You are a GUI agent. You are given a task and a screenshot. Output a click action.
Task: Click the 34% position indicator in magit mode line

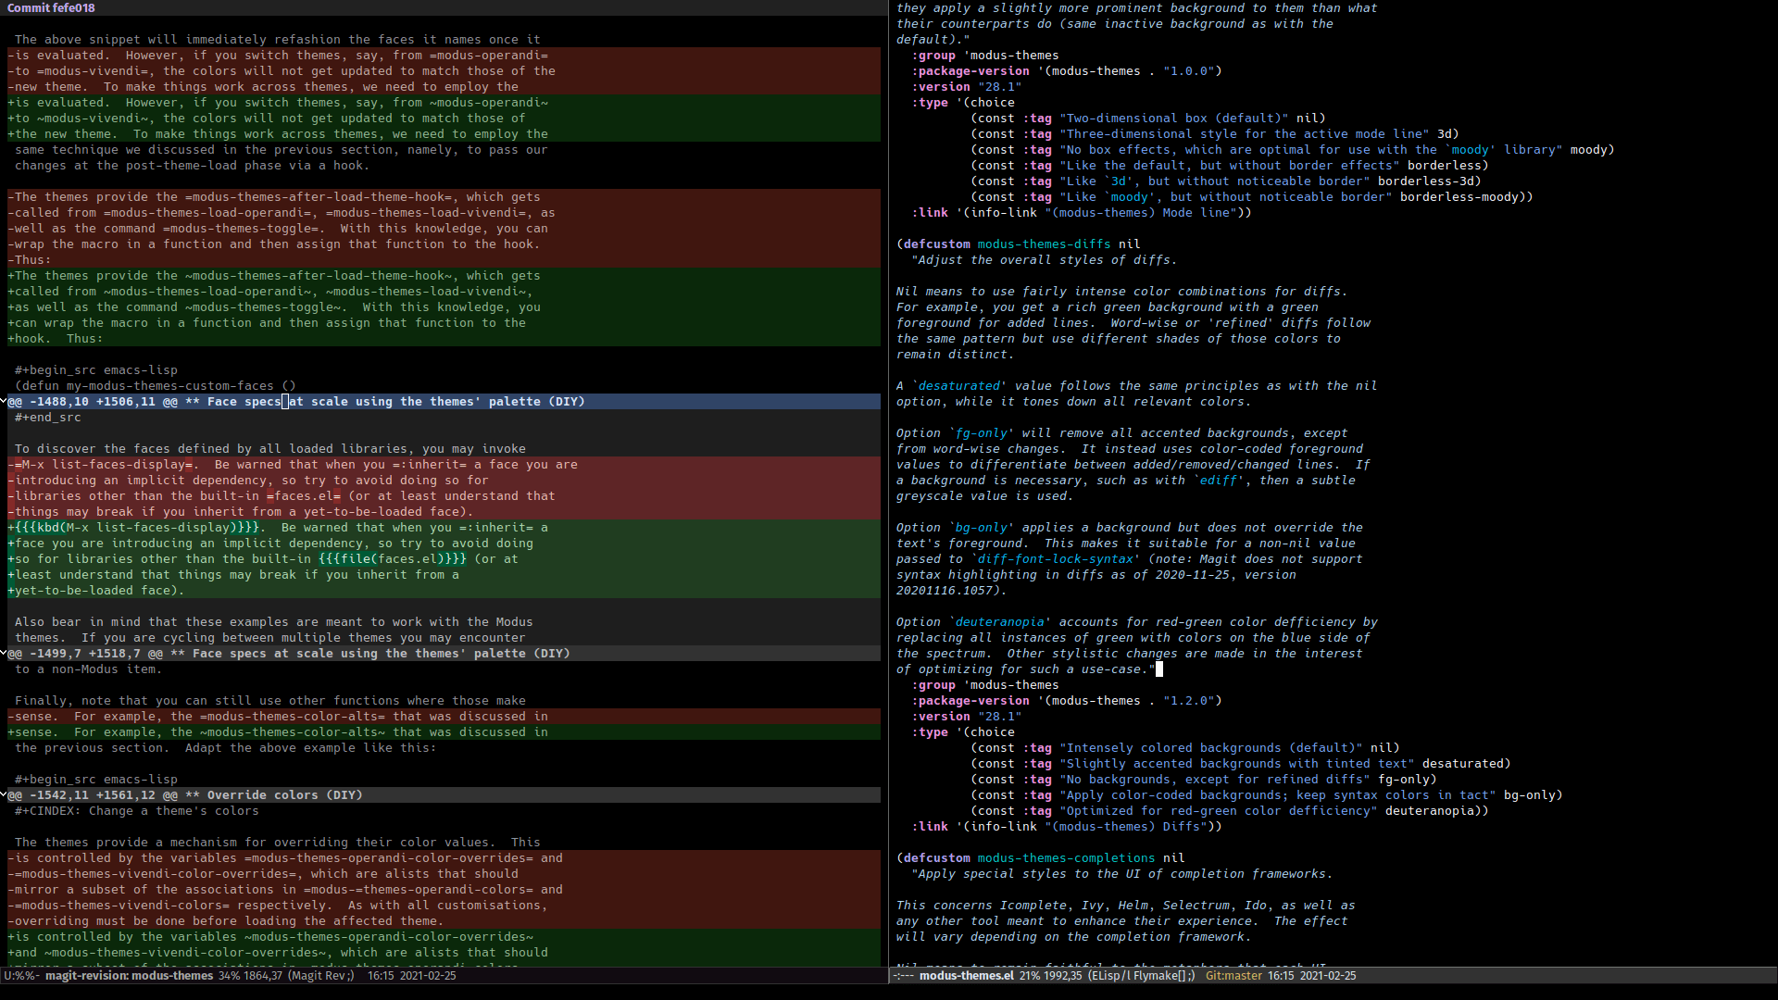[229, 976]
